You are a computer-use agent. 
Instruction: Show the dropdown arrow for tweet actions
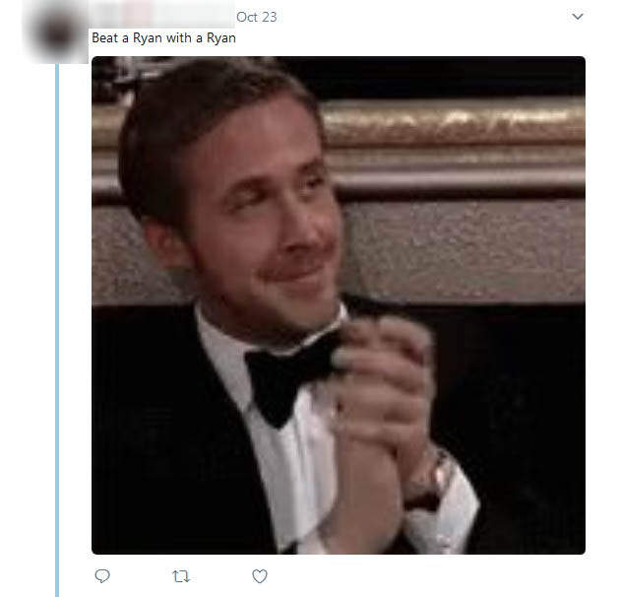[578, 17]
